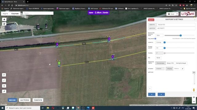Close the Waypoint 8 Settings panel
The image size is (197, 110).
(x=195, y=20)
